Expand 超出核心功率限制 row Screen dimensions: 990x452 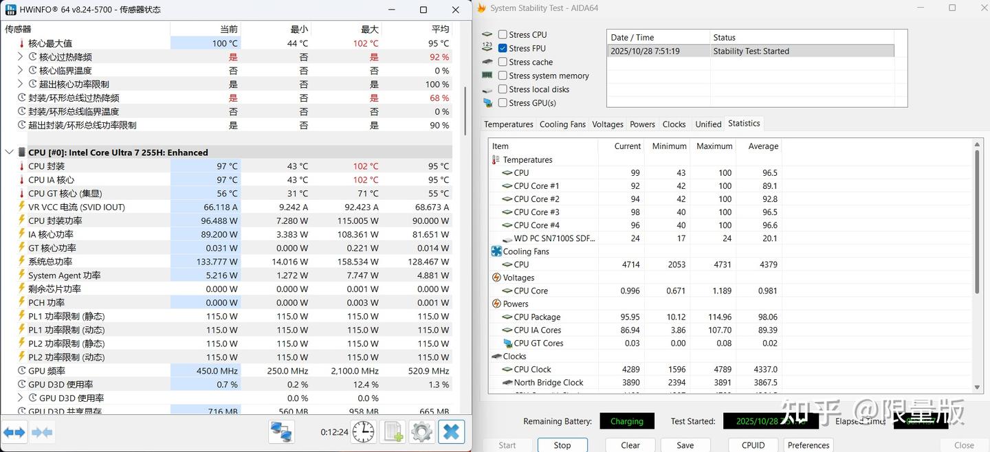point(20,84)
